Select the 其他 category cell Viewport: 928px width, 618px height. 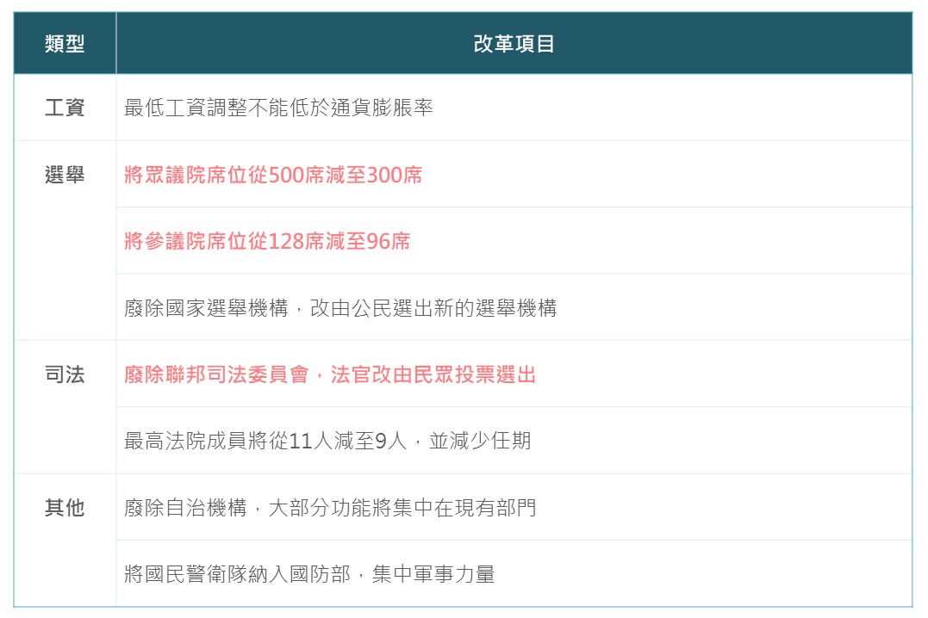tap(65, 508)
